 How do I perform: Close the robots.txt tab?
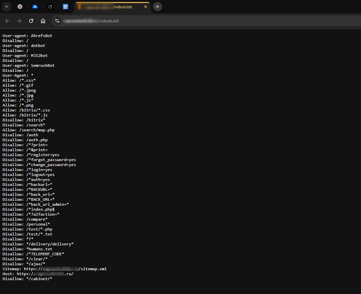click(146, 7)
